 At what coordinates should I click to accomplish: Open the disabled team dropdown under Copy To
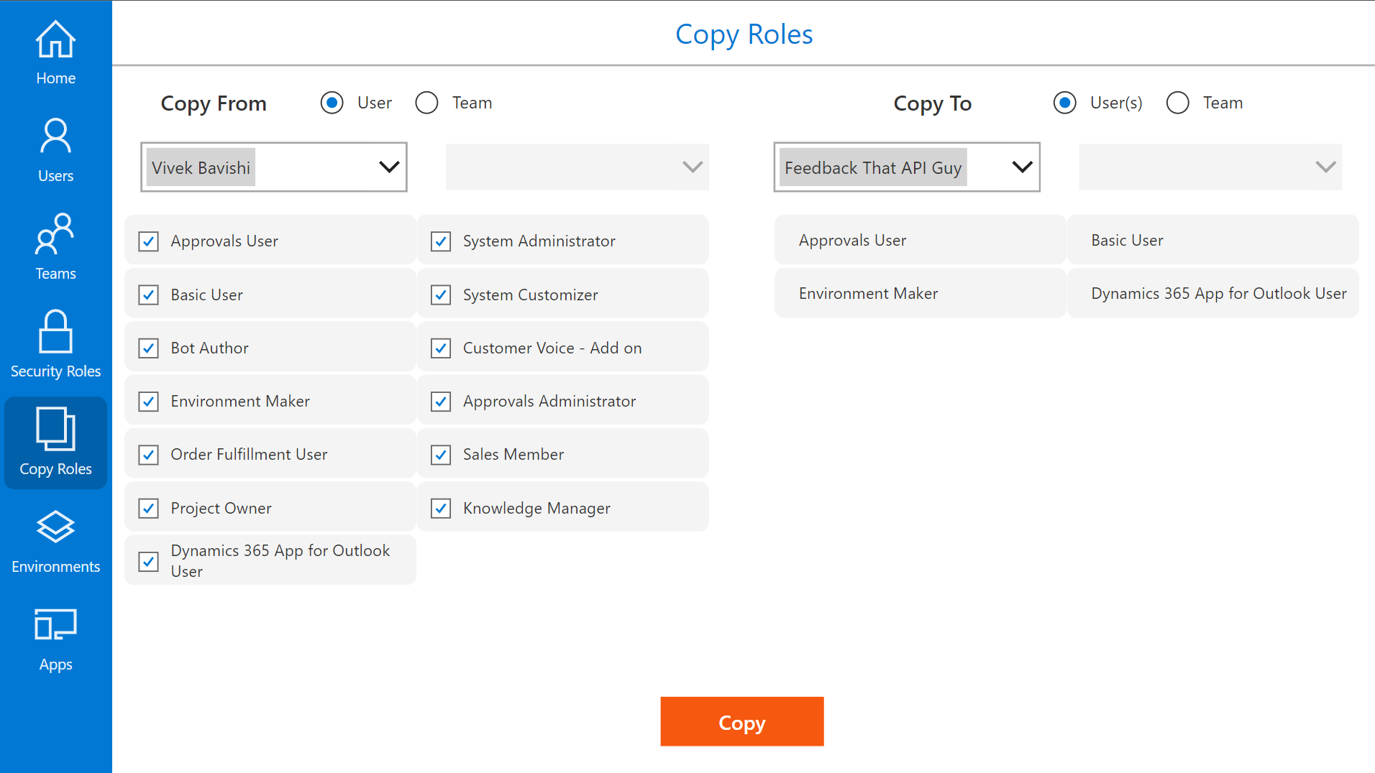[x=1210, y=167]
